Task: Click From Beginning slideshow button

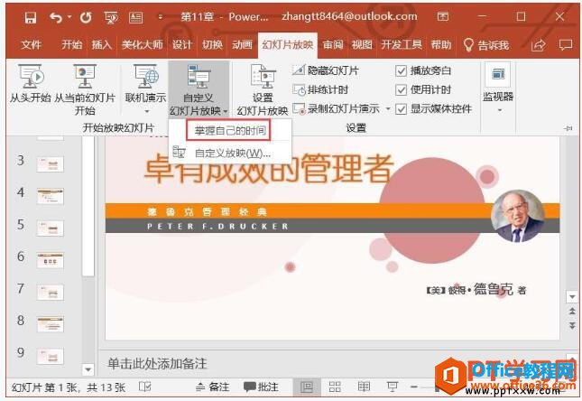Action: coord(31,84)
